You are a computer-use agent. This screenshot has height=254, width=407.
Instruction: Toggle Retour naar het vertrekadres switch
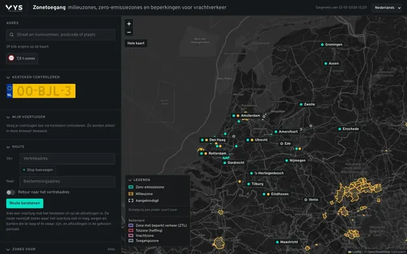point(11,192)
